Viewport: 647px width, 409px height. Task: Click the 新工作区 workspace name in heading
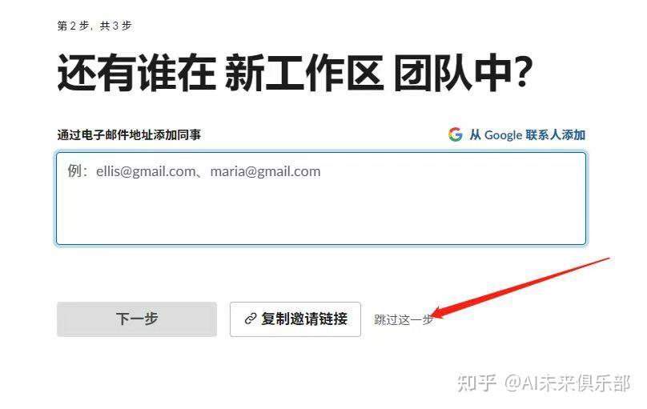[304, 73]
